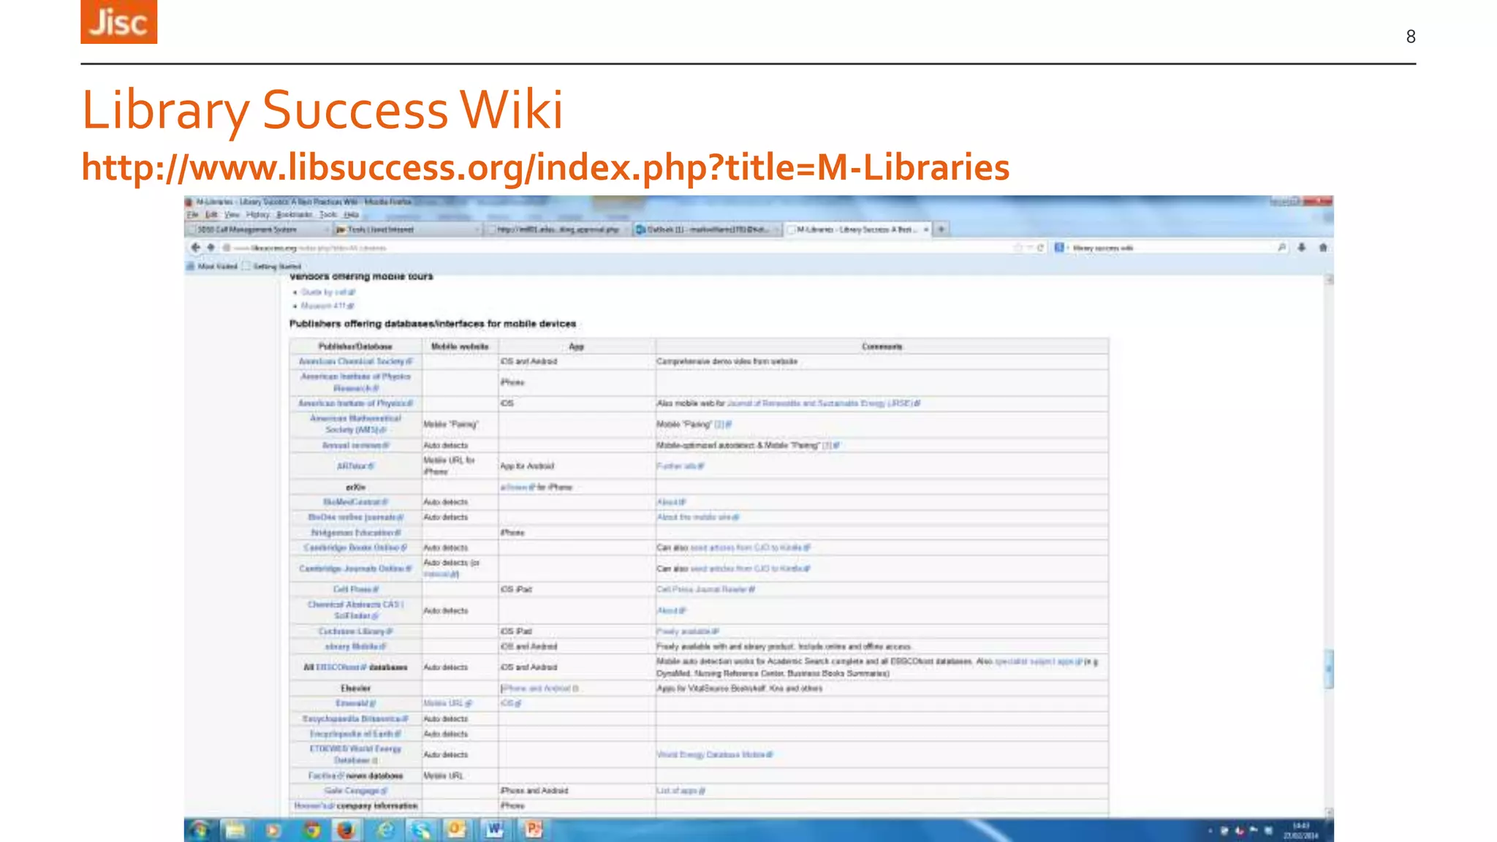Screen dimensions: 1497x842
Task: Click the Jisc logo on the slide
Action: point(118,22)
